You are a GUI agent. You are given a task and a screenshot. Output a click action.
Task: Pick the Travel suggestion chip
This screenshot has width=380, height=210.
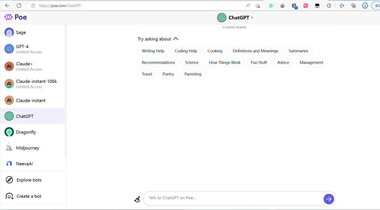(147, 74)
